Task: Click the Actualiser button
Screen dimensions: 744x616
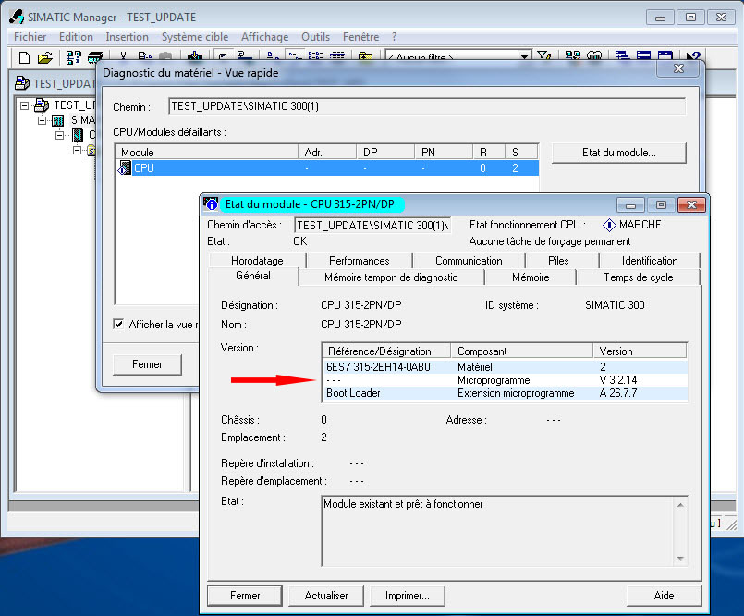Action: click(326, 596)
